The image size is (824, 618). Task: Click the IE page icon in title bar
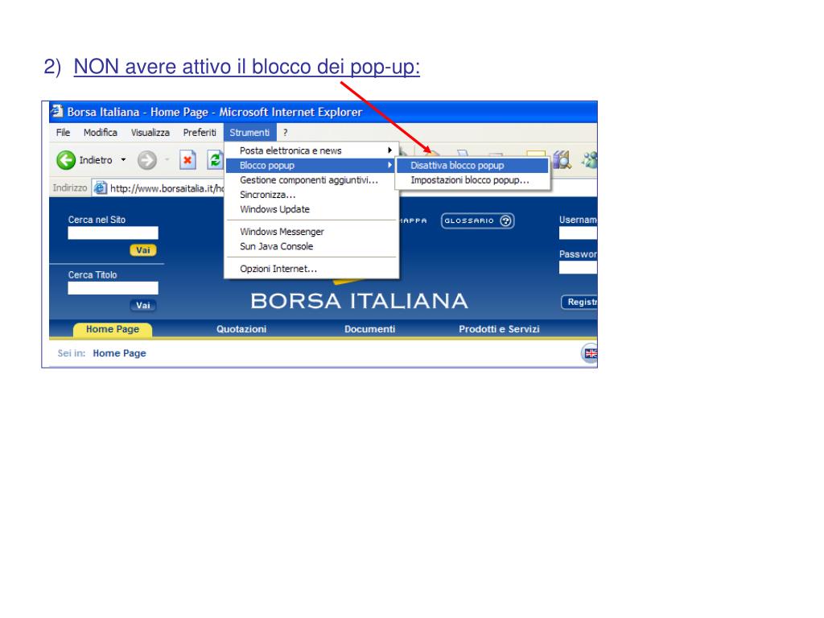point(57,111)
